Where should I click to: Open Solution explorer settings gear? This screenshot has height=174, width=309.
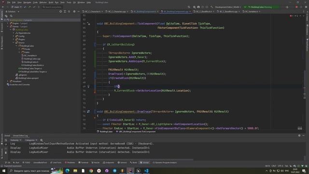tap(74, 12)
